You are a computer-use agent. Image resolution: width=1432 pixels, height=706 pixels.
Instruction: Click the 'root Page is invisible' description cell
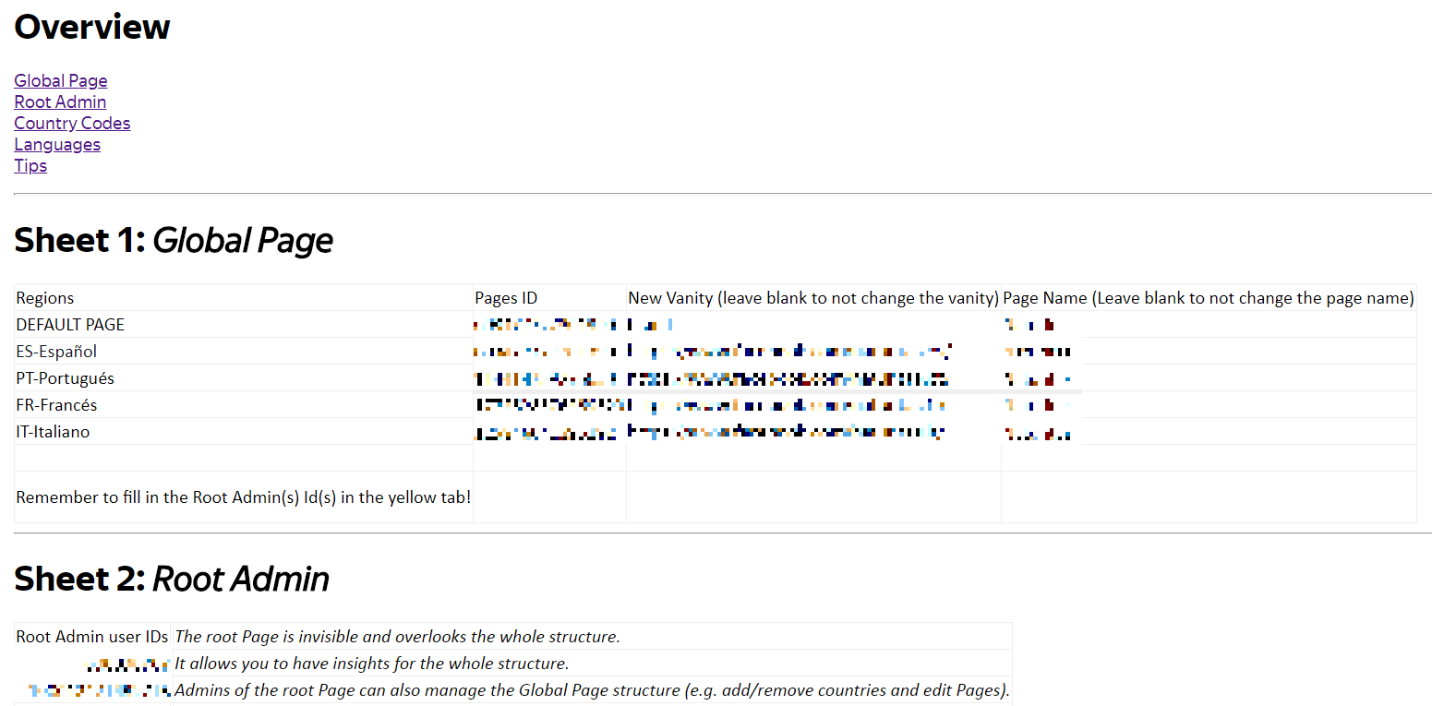pyautogui.click(x=397, y=637)
